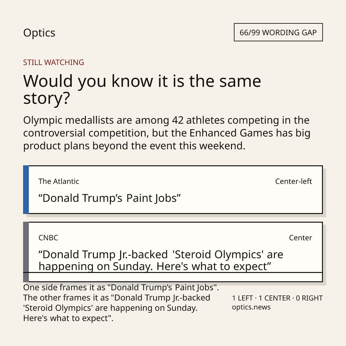Click the Olympic medallists summary paragraph
The height and width of the screenshot is (346, 346).
[x=167, y=133]
